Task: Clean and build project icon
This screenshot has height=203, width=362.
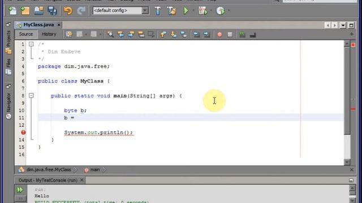Action: [171, 11]
